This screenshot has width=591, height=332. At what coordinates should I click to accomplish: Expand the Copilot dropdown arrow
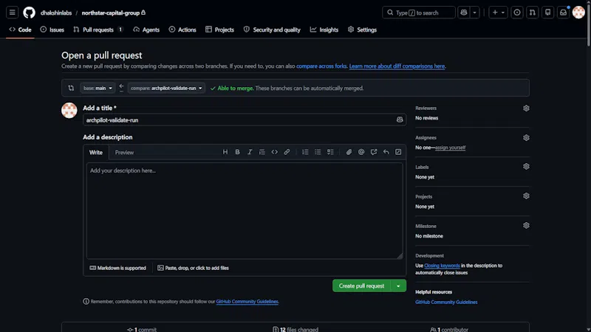474,13
